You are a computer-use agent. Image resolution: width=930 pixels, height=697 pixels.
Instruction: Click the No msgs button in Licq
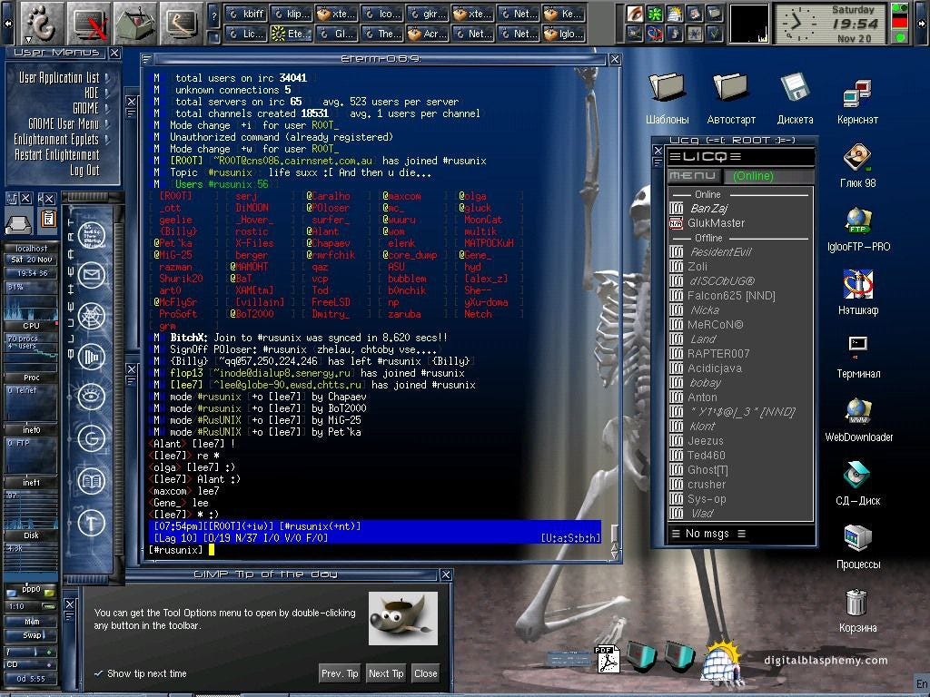[707, 534]
